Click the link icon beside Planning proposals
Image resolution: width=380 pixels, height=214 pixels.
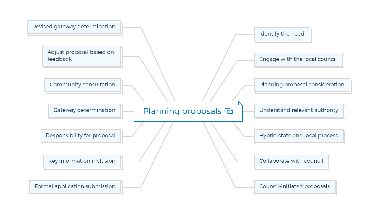coord(229,111)
